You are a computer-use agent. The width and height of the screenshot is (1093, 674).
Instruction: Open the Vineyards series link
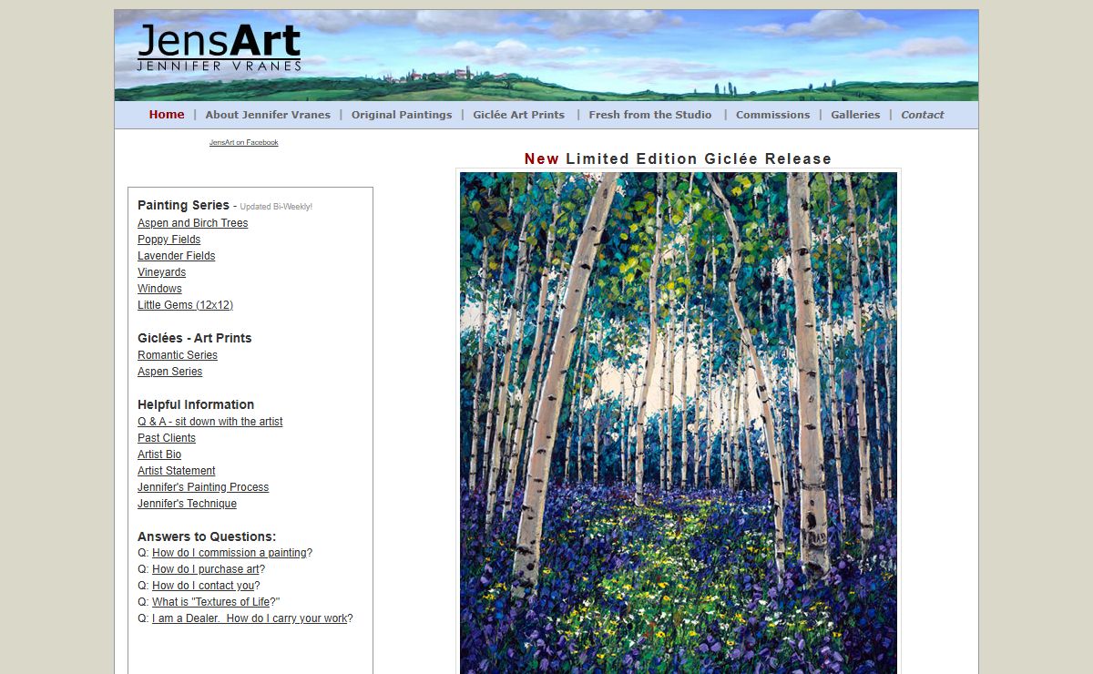tap(162, 272)
